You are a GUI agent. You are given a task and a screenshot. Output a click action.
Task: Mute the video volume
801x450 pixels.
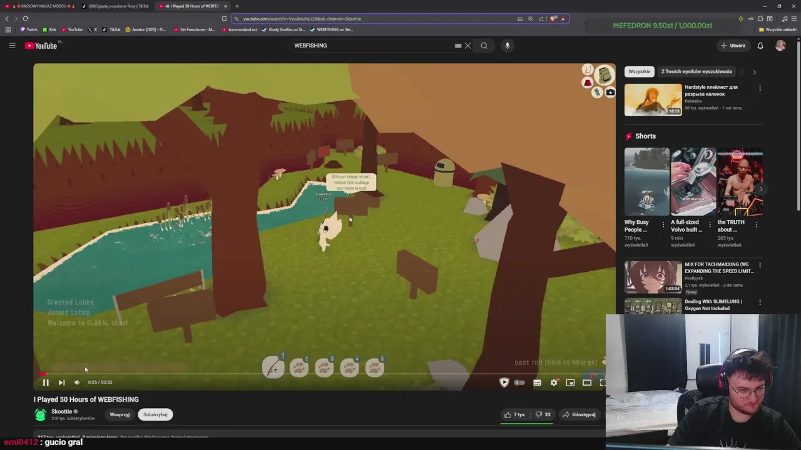click(77, 382)
